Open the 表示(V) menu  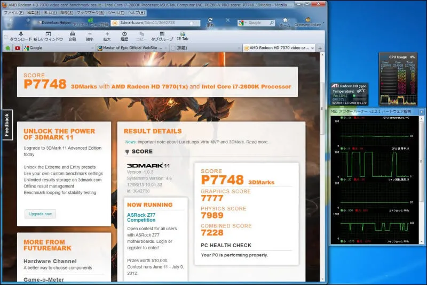click(x=50, y=12)
